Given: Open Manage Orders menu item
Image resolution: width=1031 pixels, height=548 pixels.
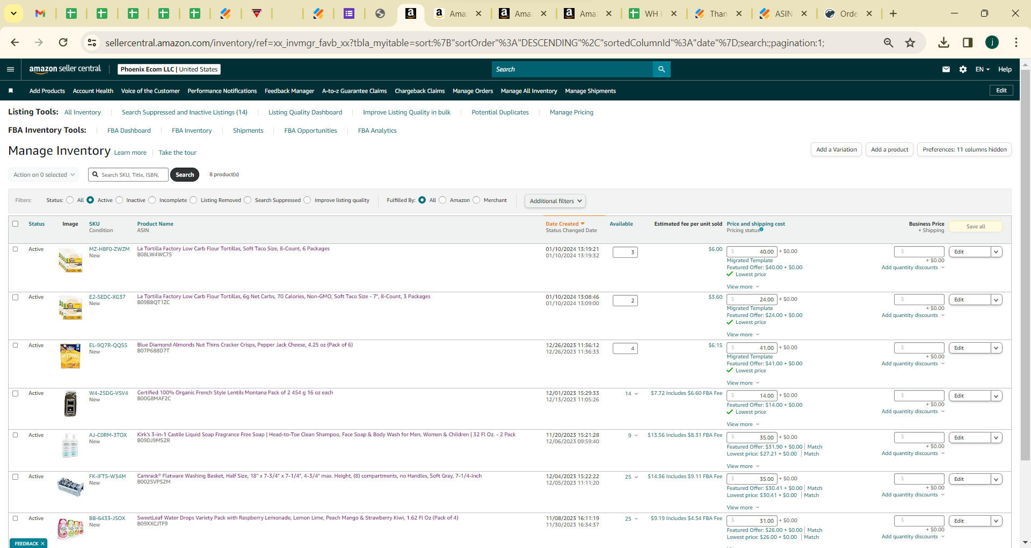Looking at the screenshot, I should click(473, 91).
